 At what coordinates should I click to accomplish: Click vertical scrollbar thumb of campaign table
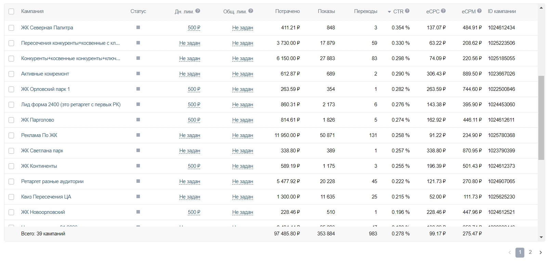(x=541, y=118)
